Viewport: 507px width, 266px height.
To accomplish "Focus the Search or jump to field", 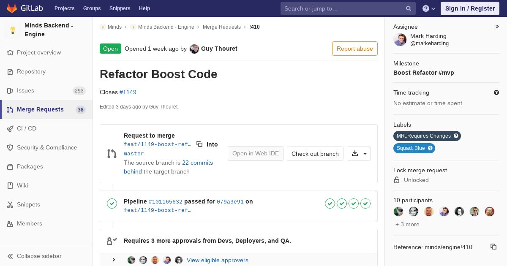I will pos(343,8).
